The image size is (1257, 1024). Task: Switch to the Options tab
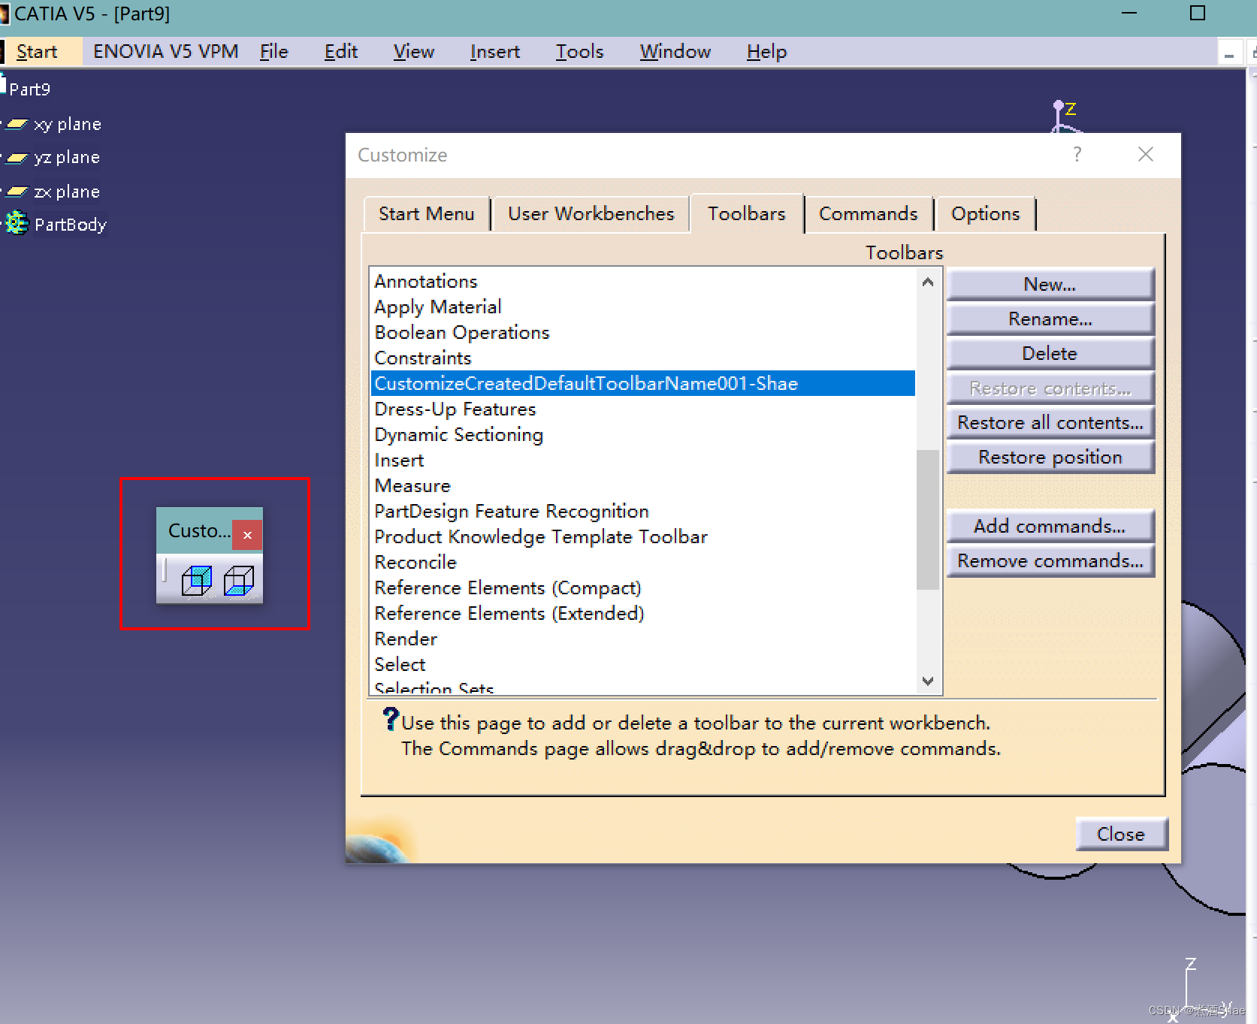(986, 214)
